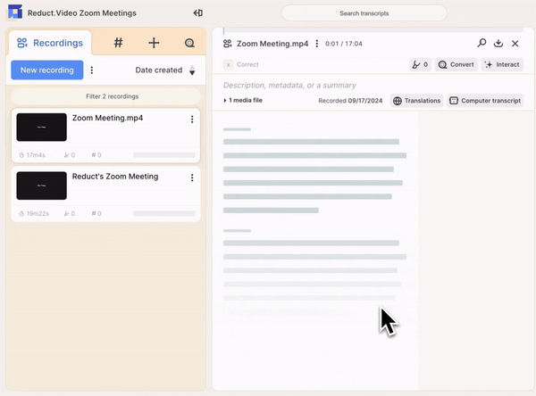Click progress bar on Reduct's Zoom Meeting card
Image resolution: width=536 pixels, height=396 pixels.
coord(164,213)
